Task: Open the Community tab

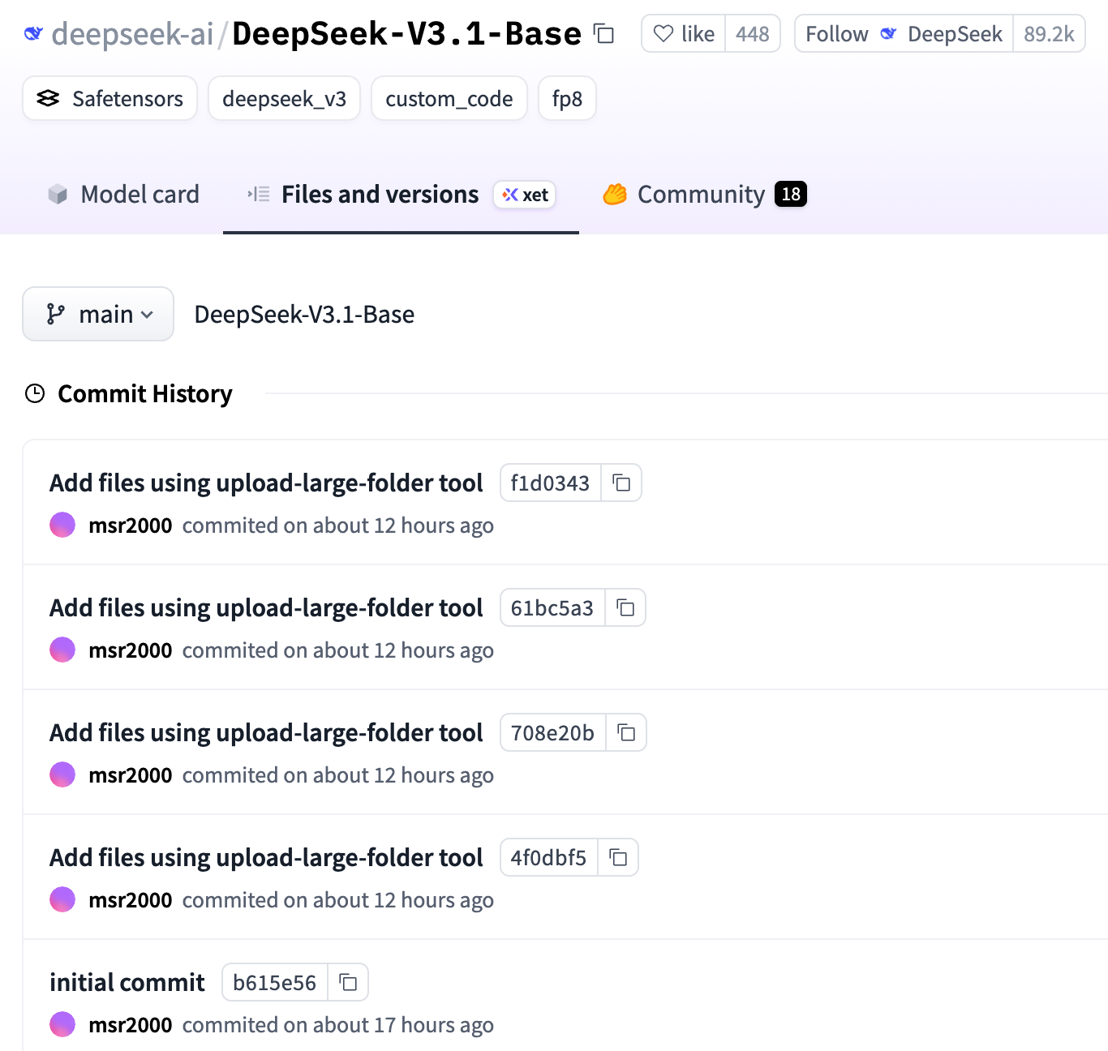Action: click(x=702, y=195)
